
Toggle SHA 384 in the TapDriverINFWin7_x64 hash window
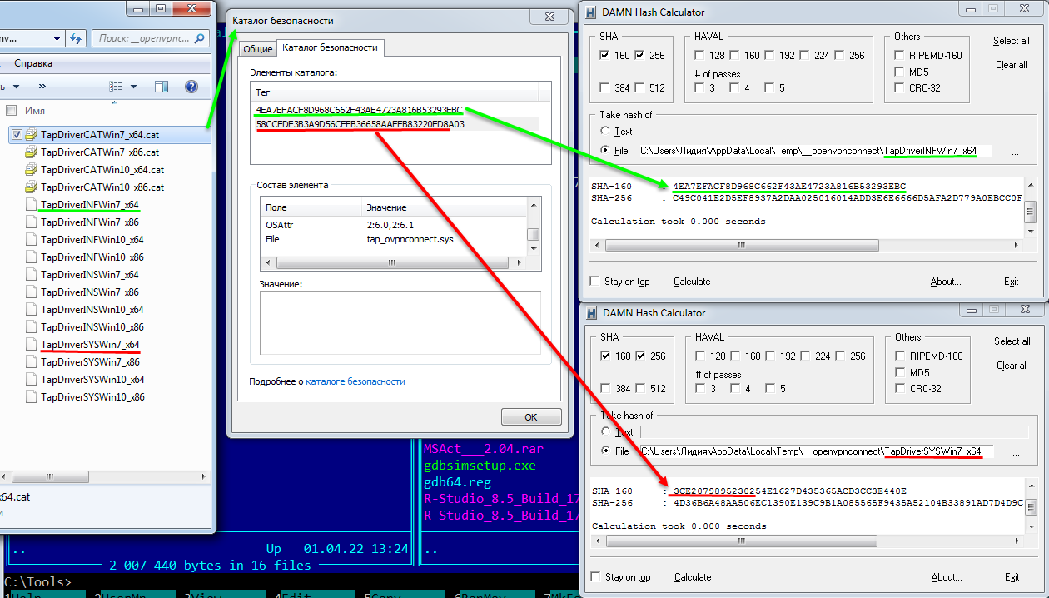(x=605, y=87)
